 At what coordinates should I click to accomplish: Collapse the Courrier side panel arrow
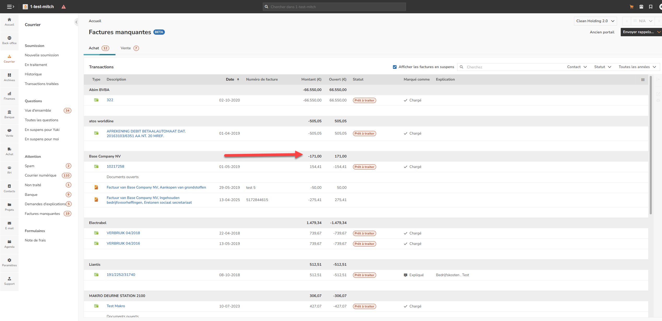click(76, 22)
